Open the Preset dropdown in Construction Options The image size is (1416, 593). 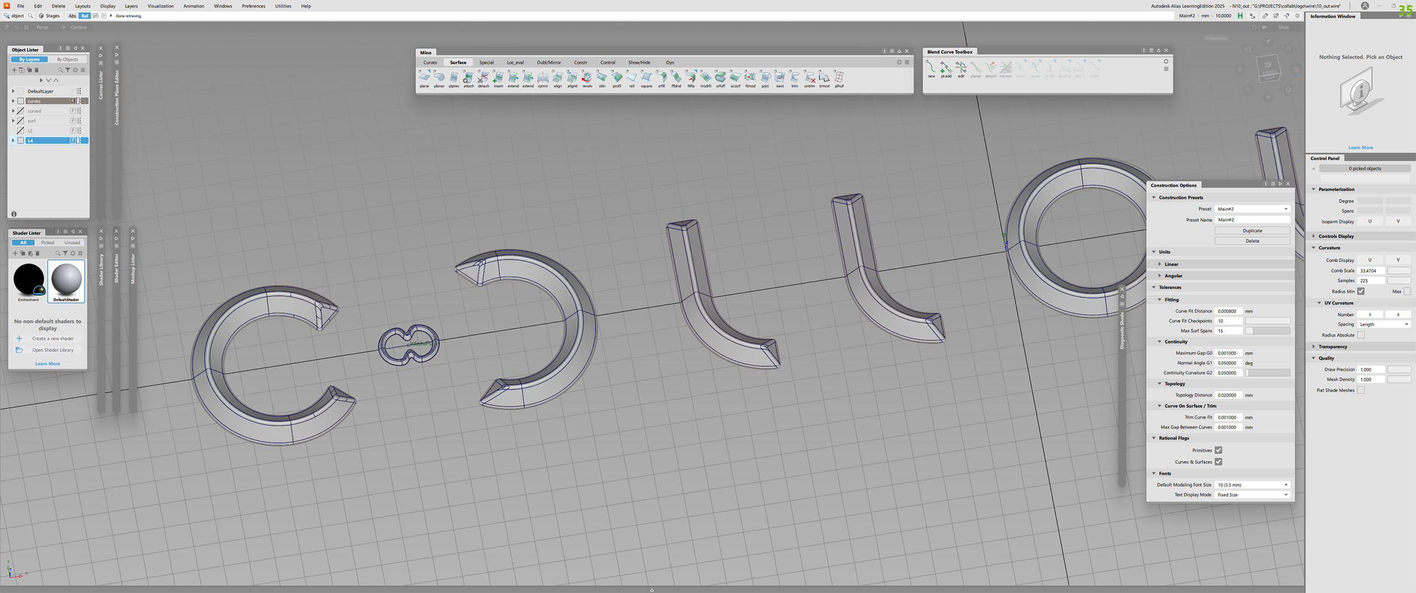[x=1252, y=209]
